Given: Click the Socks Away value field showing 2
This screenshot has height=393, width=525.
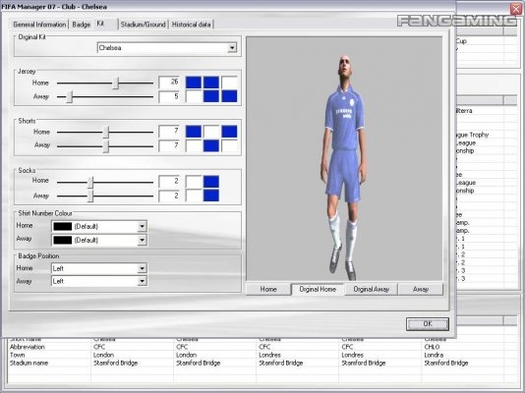Looking at the screenshot, I should point(169,196).
